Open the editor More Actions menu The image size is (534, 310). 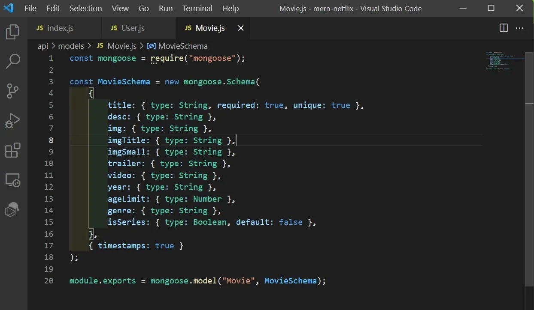point(520,28)
